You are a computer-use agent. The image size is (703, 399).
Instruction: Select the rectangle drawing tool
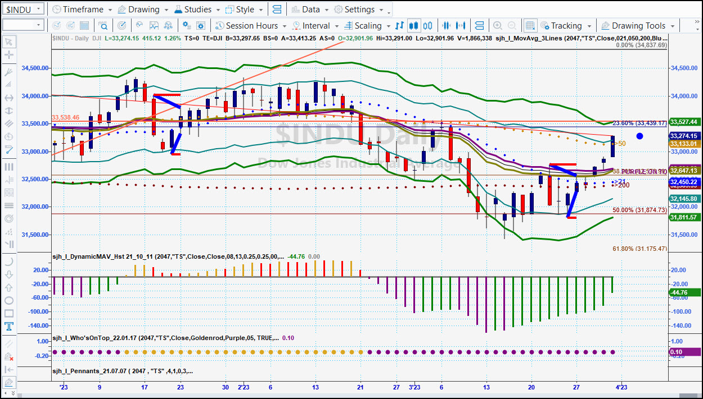8,314
